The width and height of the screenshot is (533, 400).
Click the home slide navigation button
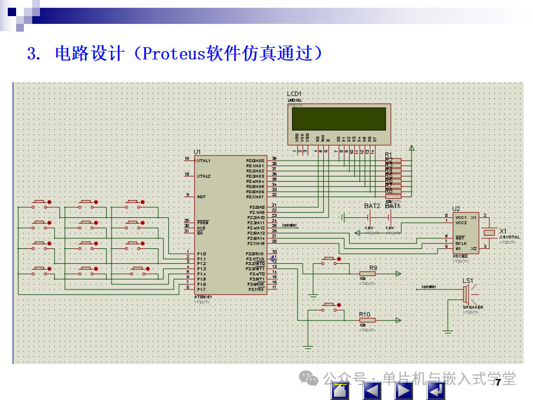pos(340,391)
